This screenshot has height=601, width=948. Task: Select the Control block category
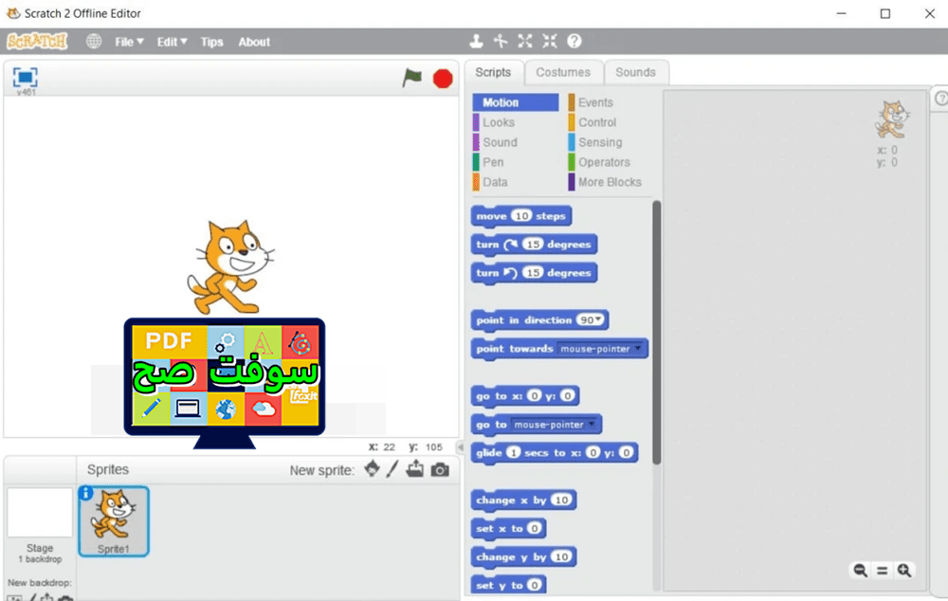(x=599, y=121)
